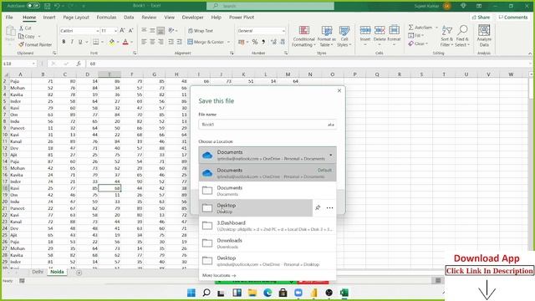Image resolution: width=535 pixels, height=301 pixels.
Task: Click the Increase Decimal icon
Action: [x=273, y=42]
